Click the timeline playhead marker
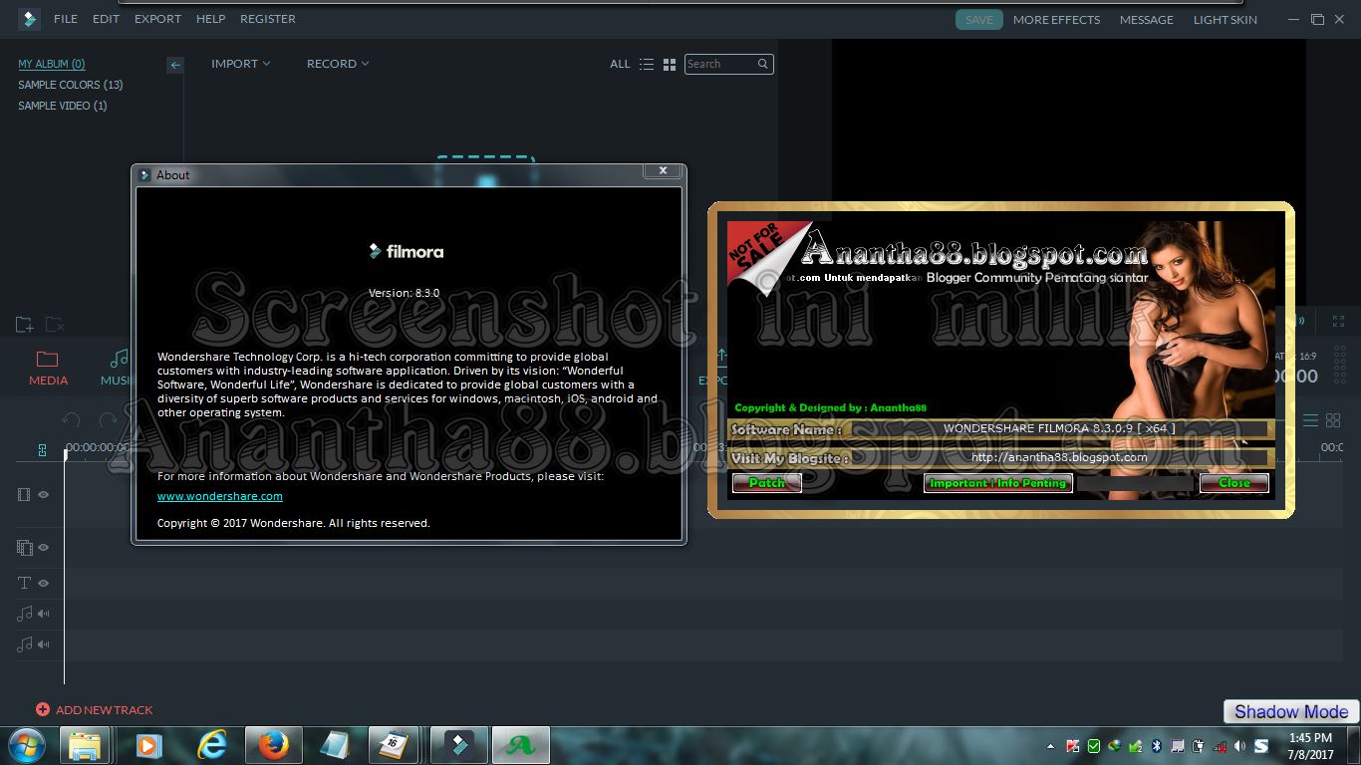This screenshot has width=1361, height=765. (x=66, y=455)
